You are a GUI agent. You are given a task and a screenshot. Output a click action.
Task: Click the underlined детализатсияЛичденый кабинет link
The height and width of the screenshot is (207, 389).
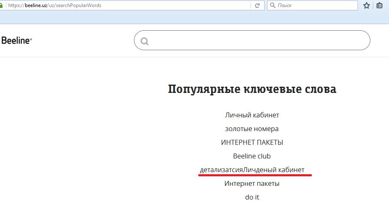(x=252, y=170)
